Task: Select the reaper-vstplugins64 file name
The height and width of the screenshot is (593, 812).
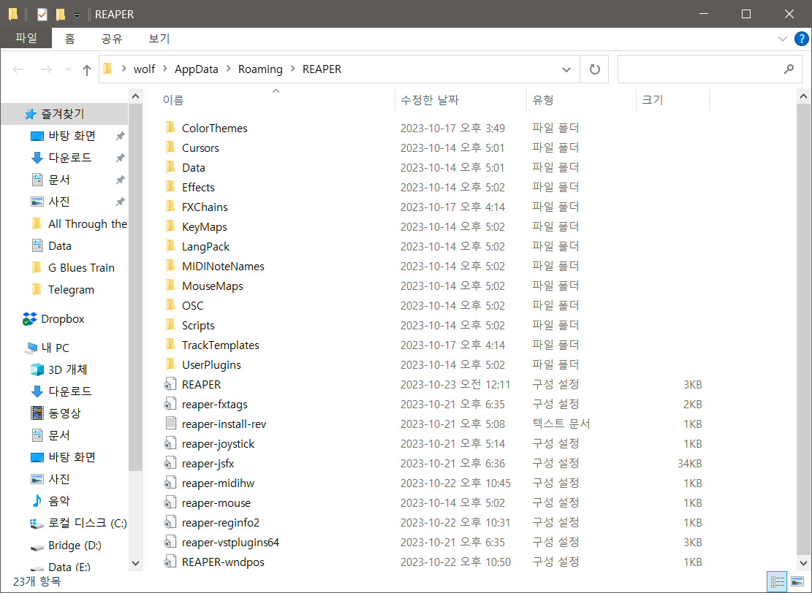Action: (x=230, y=543)
